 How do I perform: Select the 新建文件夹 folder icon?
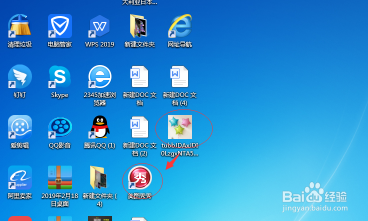point(139,26)
